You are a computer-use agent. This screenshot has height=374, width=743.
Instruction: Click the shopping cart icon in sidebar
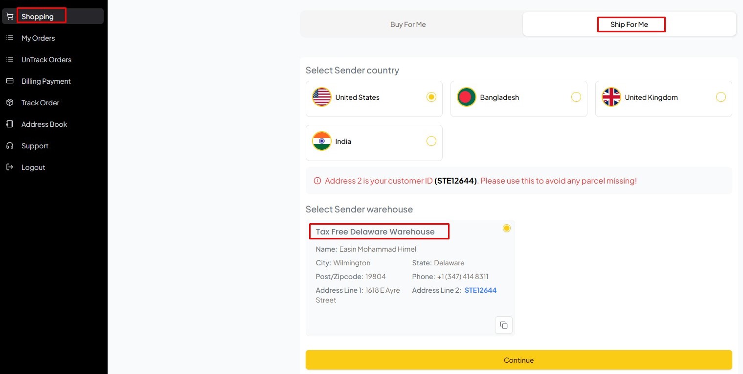[x=10, y=17]
